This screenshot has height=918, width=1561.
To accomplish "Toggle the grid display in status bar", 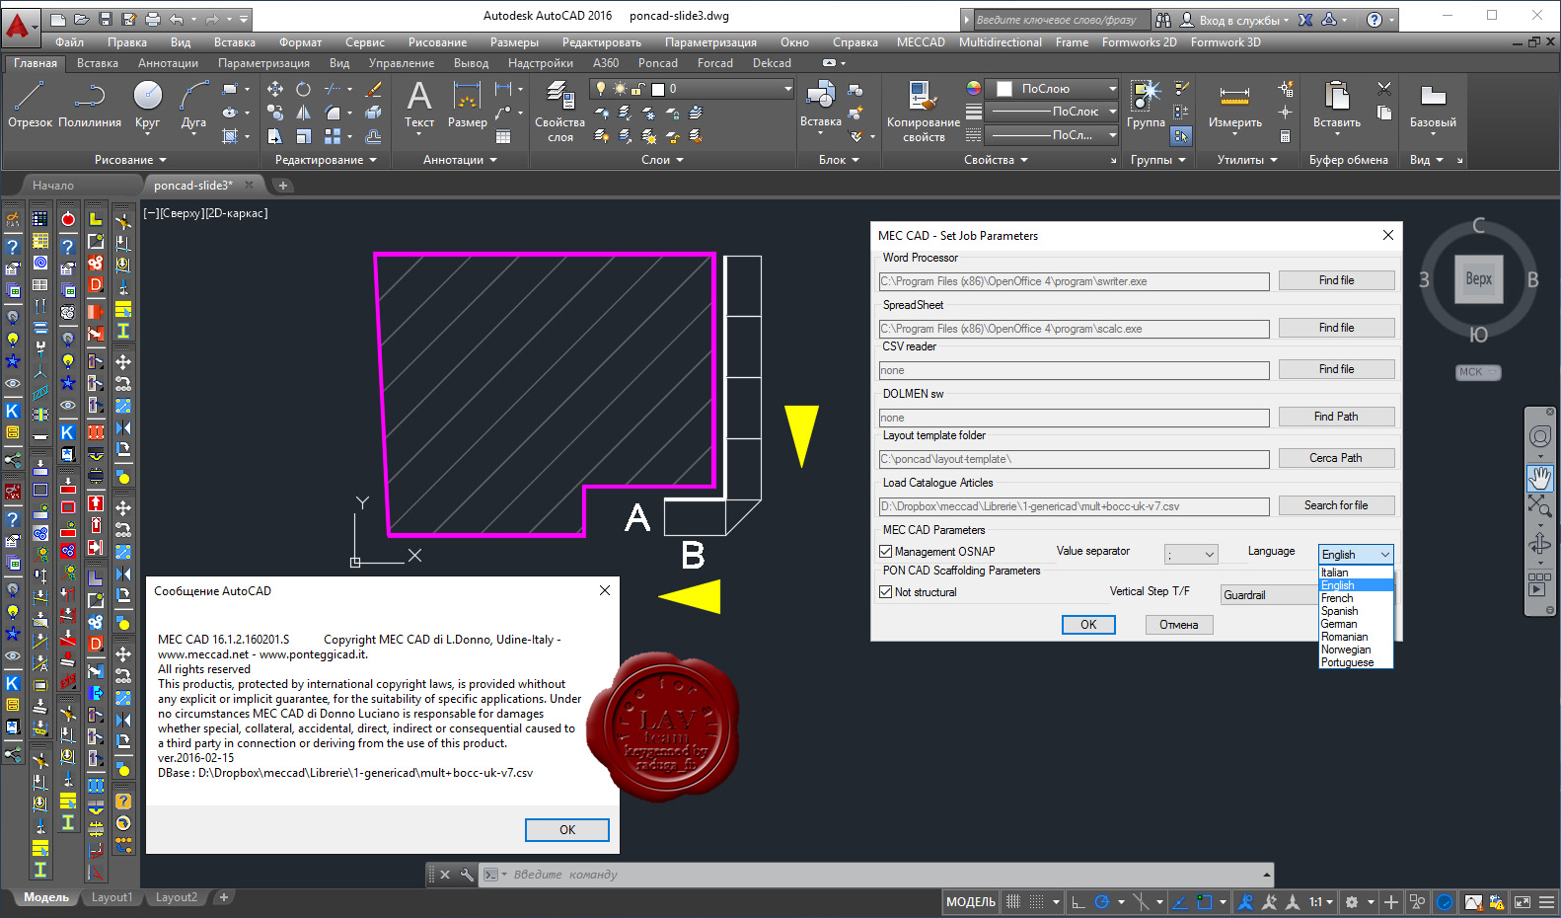I will (x=1013, y=902).
